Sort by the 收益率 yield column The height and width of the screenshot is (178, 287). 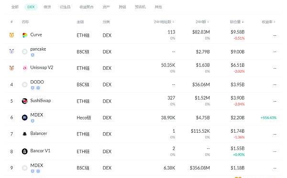point(268,22)
